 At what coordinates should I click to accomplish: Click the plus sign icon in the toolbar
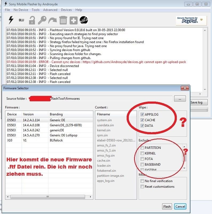[74, 20]
